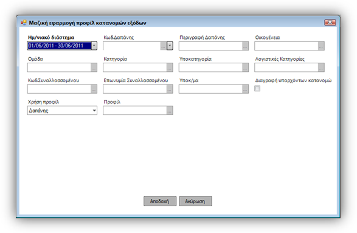Screen dimensions: 357x233
Task: Open lookup button for Κωδ.Δαπάνης field
Action: [163, 46]
